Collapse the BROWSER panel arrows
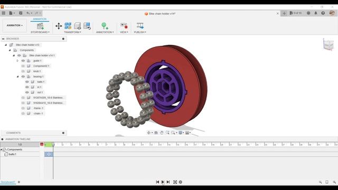The height and width of the screenshot is (190, 338). click(x=3, y=39)
